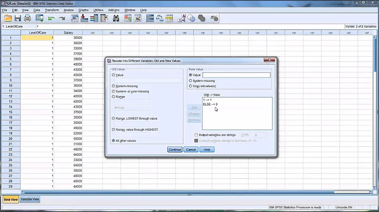Image resolution: width=379 pixels, height=212 pixels.
Task: Select 'ELSE --> 0' list entry
Action: tap(210, 104)
